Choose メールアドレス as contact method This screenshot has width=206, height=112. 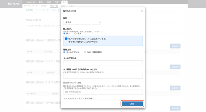(64, 52)
